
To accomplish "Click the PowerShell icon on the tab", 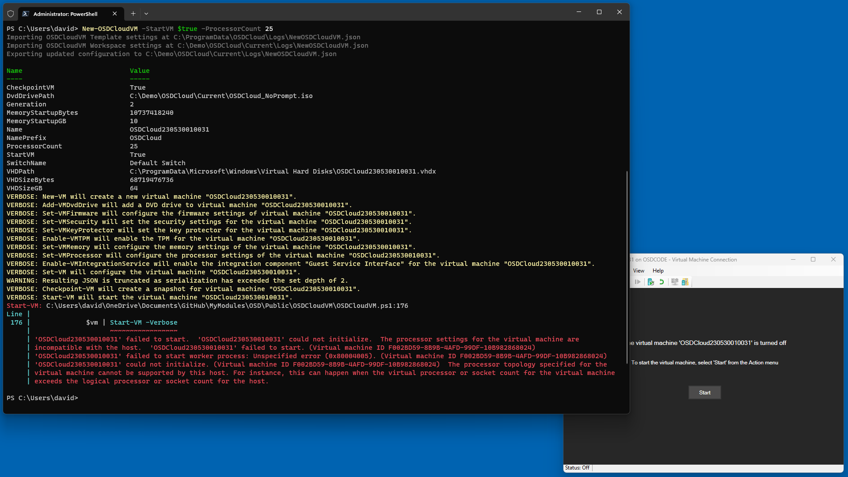I will point(26,14).
